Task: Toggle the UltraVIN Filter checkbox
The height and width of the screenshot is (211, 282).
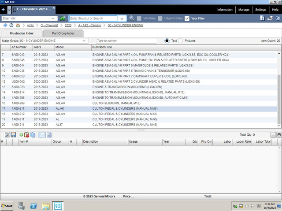Action: [x=160, y=19]
